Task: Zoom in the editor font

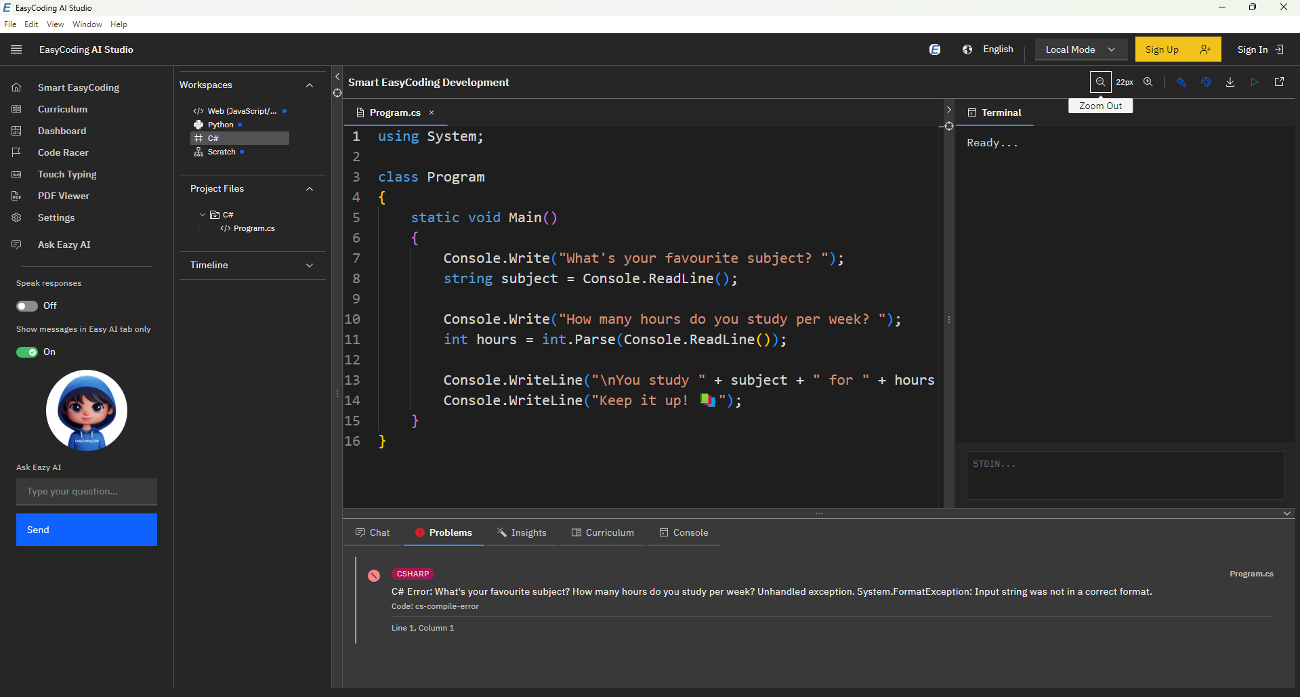Action: [x=1148, y=82]
